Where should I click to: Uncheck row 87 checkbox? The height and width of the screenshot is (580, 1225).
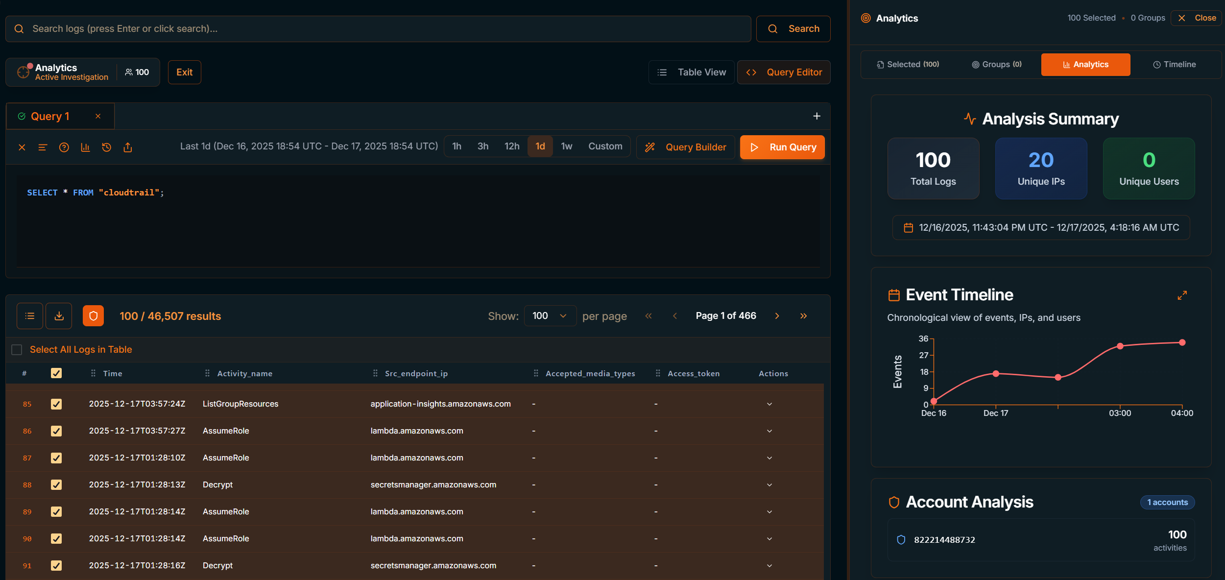point(56,458)
